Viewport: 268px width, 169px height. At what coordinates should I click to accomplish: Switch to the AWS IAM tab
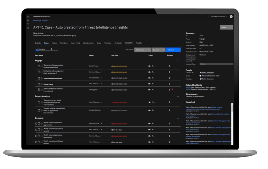click(x=129, y=43)
